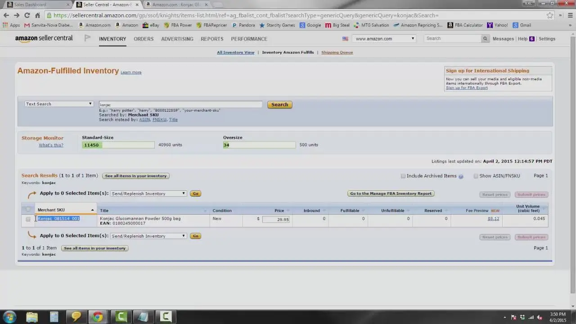
Task: Sort by the Fulfillable column header
Action: (x=350, y=211)
